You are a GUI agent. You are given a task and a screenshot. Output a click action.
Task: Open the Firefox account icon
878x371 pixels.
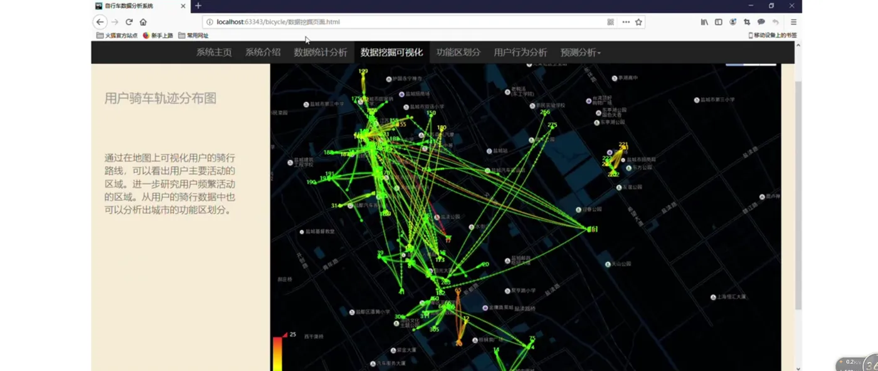(x=733, y=22)
